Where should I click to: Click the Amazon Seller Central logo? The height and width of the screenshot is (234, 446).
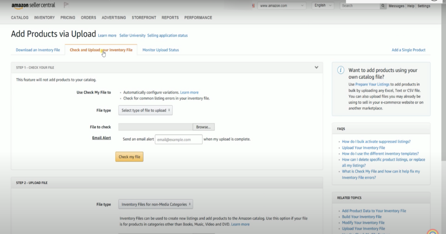click(33, 5)
